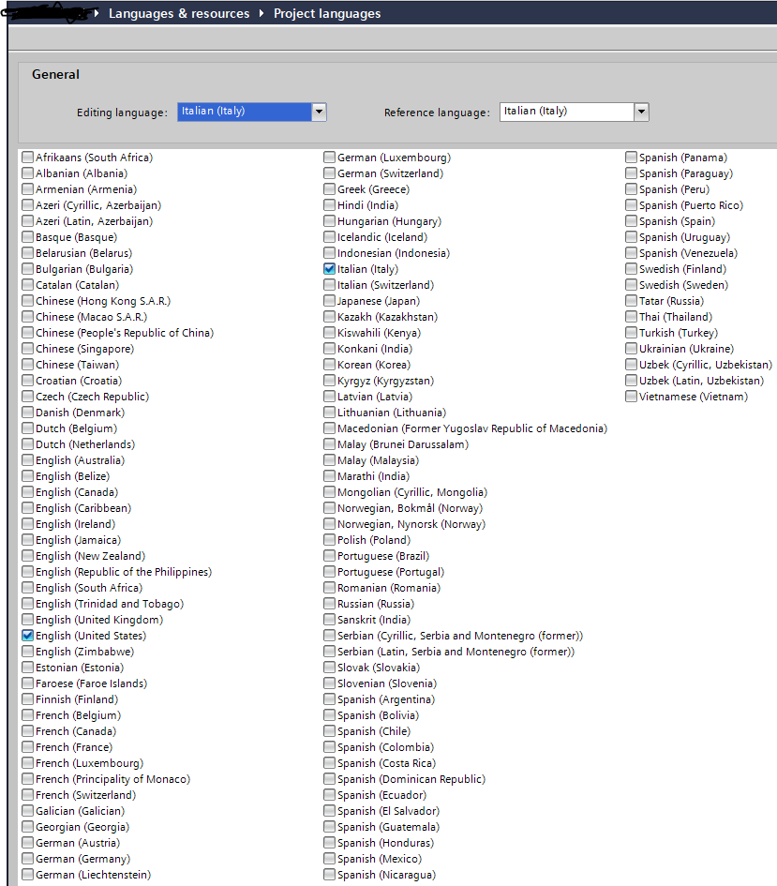Tick the Hungarian (Hungary) checkbox
This screenshot has width=777, height=886.
[x=329, y=221]
